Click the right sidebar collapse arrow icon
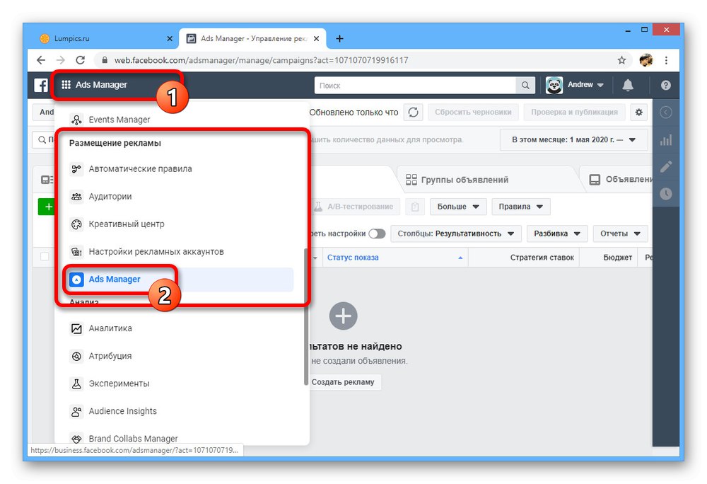The width and height of the screenshot is (707, 484). [665, 113]
